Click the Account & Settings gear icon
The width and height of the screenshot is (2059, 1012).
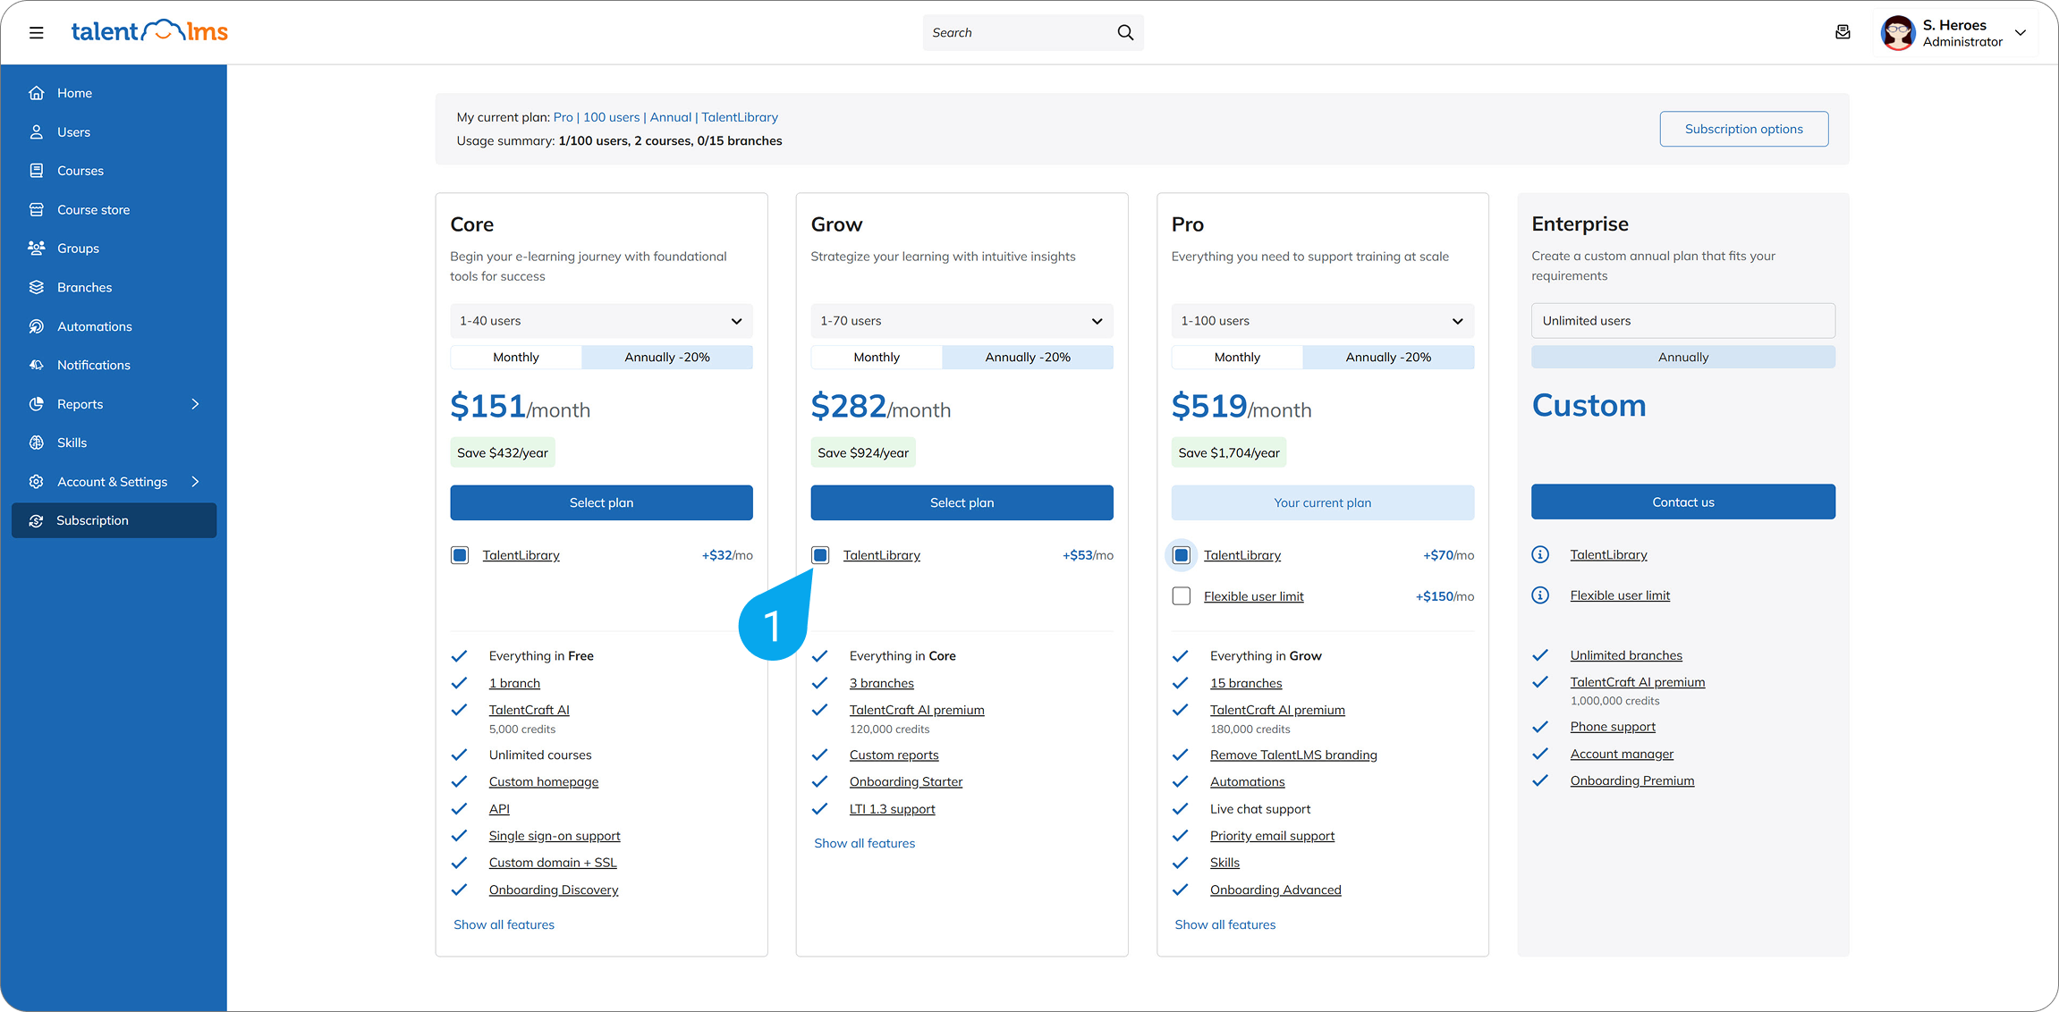[37, 482]
